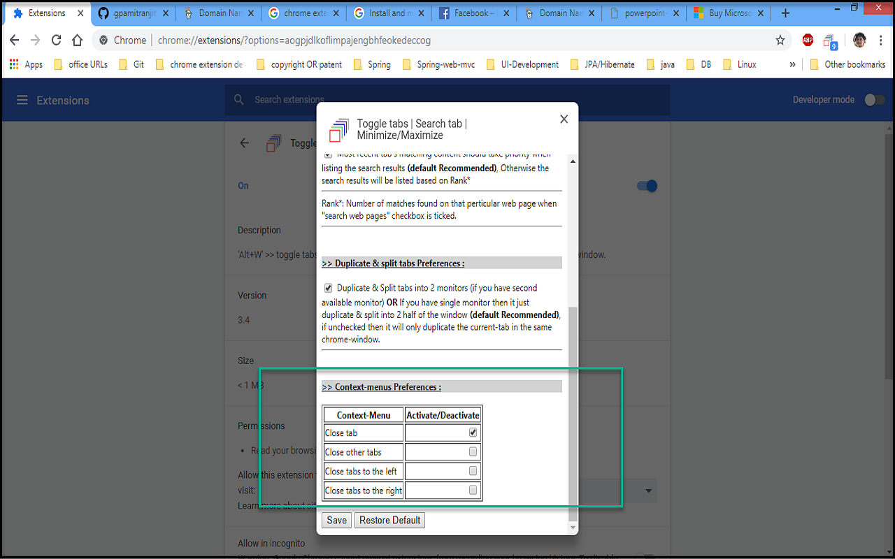Switch to the Facebook tab

(x=470, y=12)
